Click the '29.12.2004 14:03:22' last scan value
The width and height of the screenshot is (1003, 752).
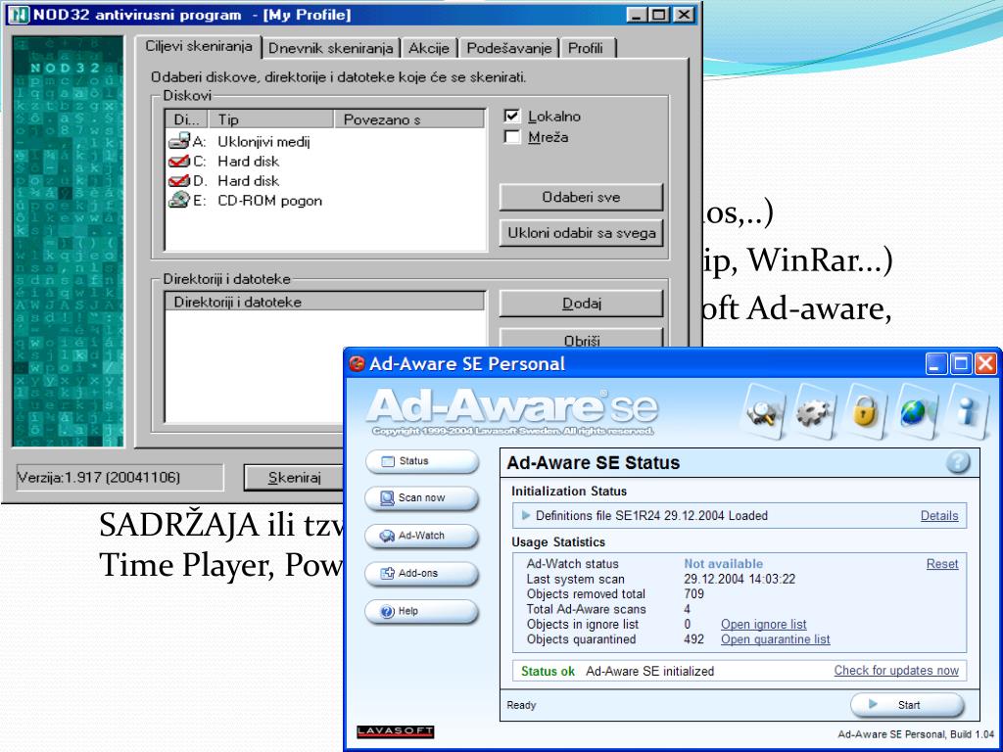point(740,580)
